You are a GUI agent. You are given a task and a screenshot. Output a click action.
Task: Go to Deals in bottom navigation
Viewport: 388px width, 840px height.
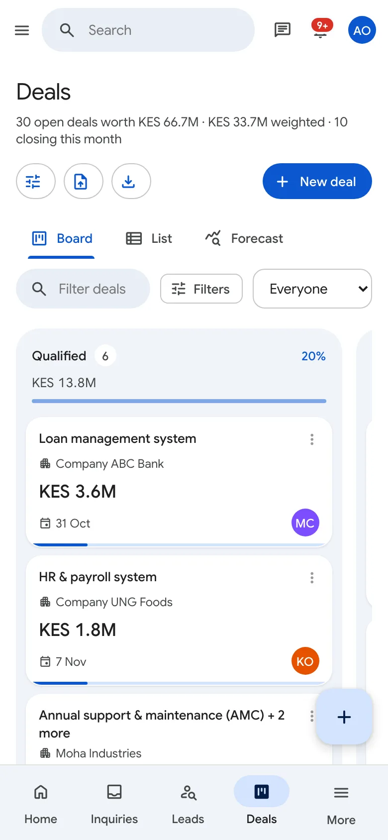point(262,802)
